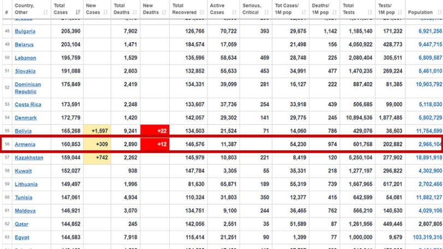The image size is (443, 249).
Task: Select Costa Rica total deaths value 2,248
Action: (x=131, y=104)
